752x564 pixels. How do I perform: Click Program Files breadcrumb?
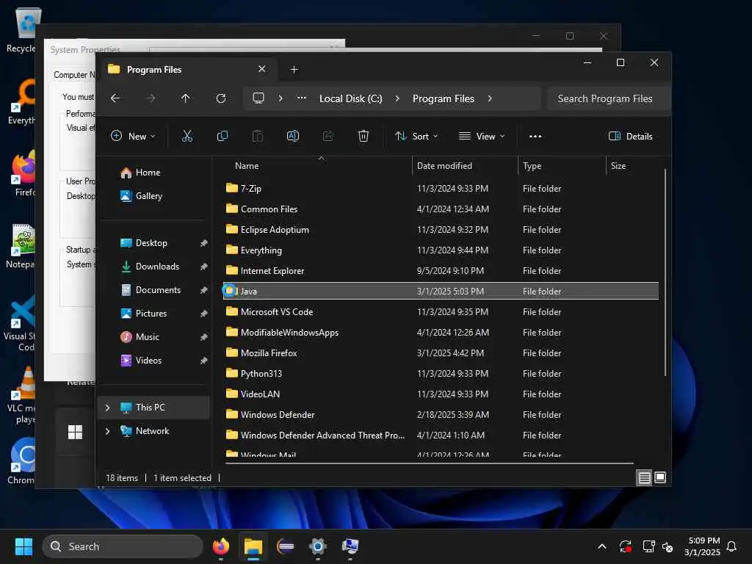coord(443,98)
